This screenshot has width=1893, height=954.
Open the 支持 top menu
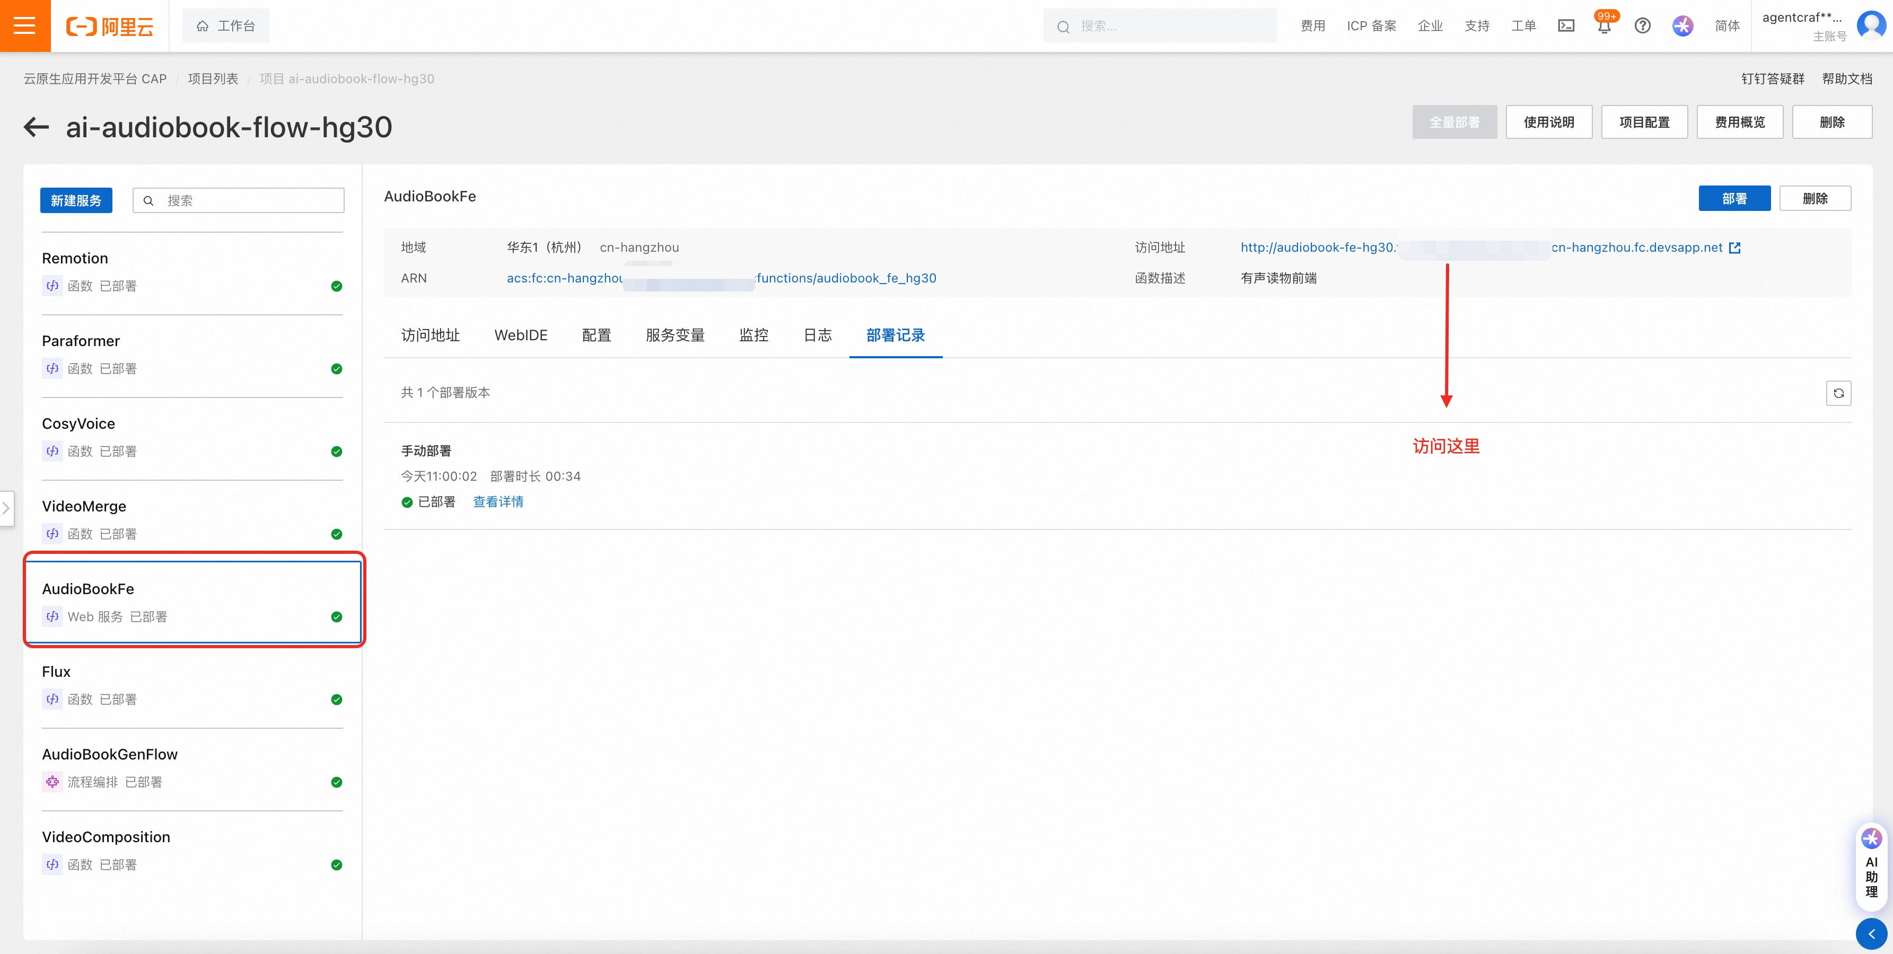click(1477, 25)
